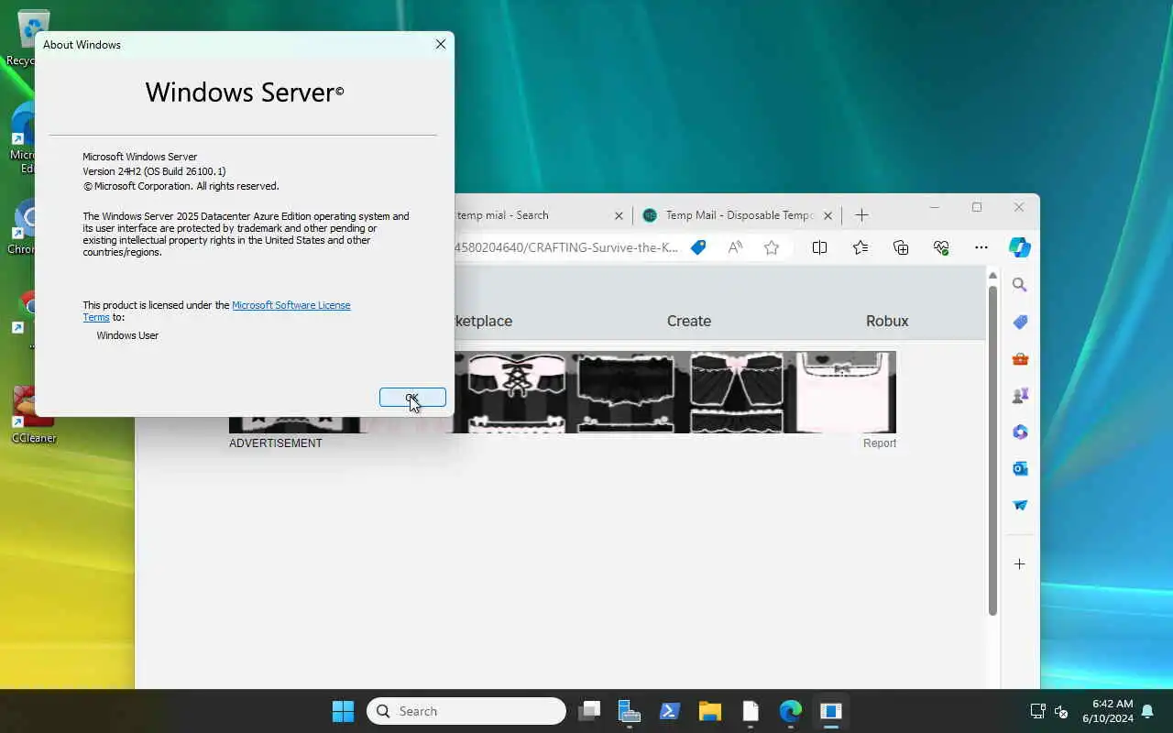The image size is (1173, 733).
Task: Open the Edge Favorites list
Action: click(x=860, y=247)
